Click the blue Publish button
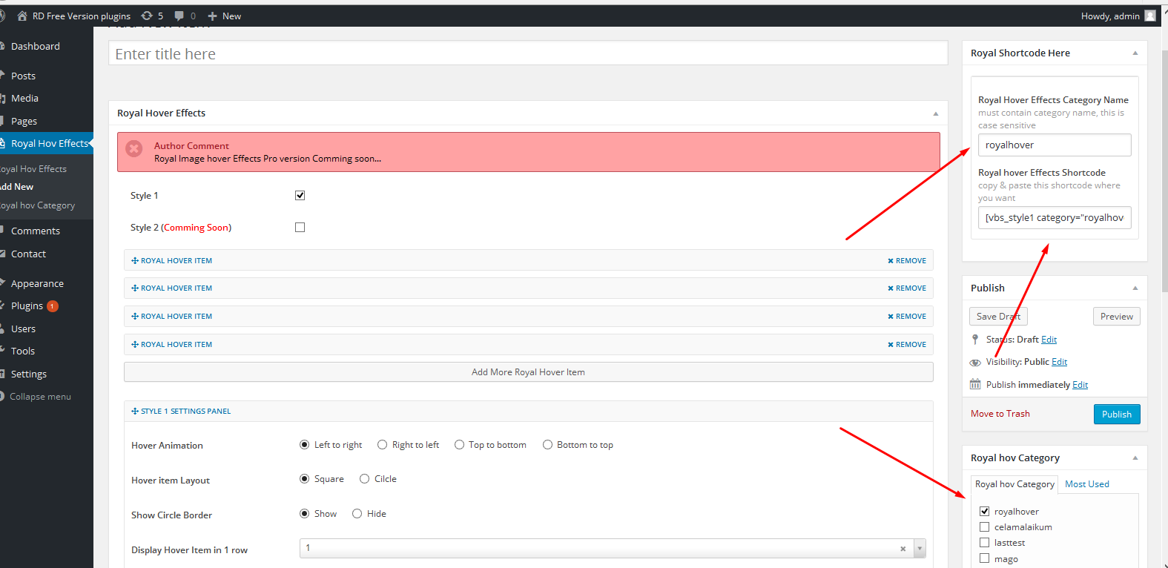Screen dimensions: 1168x568 [1117, 414]
